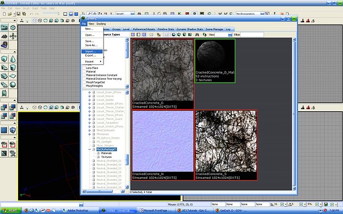Image resolution: width=343 pixels, height=214 pixels.
Task: Select the CrackedConcrete_N normal map thumbnail
Action: [x=163, y=145]
